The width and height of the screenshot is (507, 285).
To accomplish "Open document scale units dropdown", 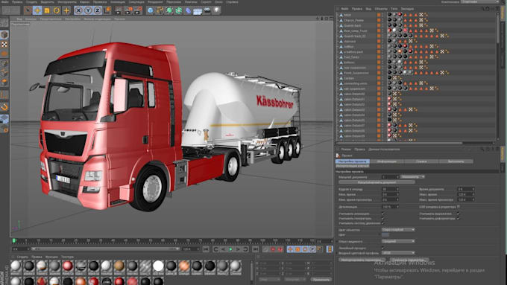I will [412, 177].
